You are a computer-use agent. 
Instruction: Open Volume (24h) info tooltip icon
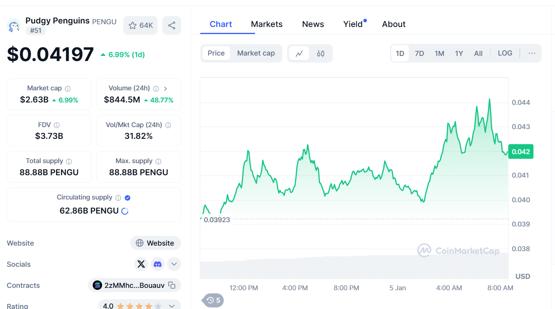pos(156,89)
